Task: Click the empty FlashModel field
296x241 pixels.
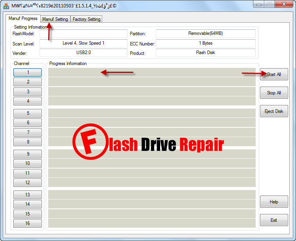Action: click(x=83, y=34)
